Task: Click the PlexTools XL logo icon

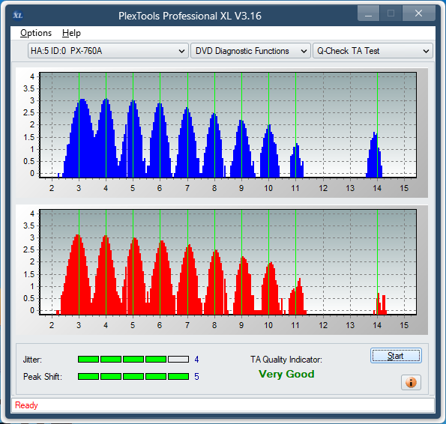Action: [x=18, y=15]
